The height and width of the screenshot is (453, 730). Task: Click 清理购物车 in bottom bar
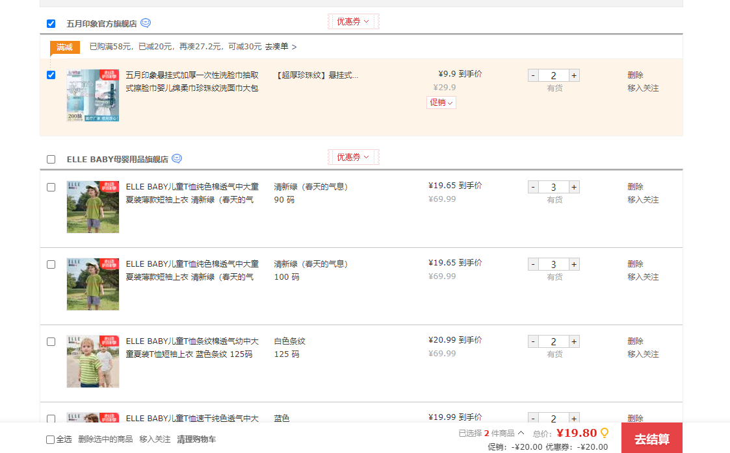[196, 439]
